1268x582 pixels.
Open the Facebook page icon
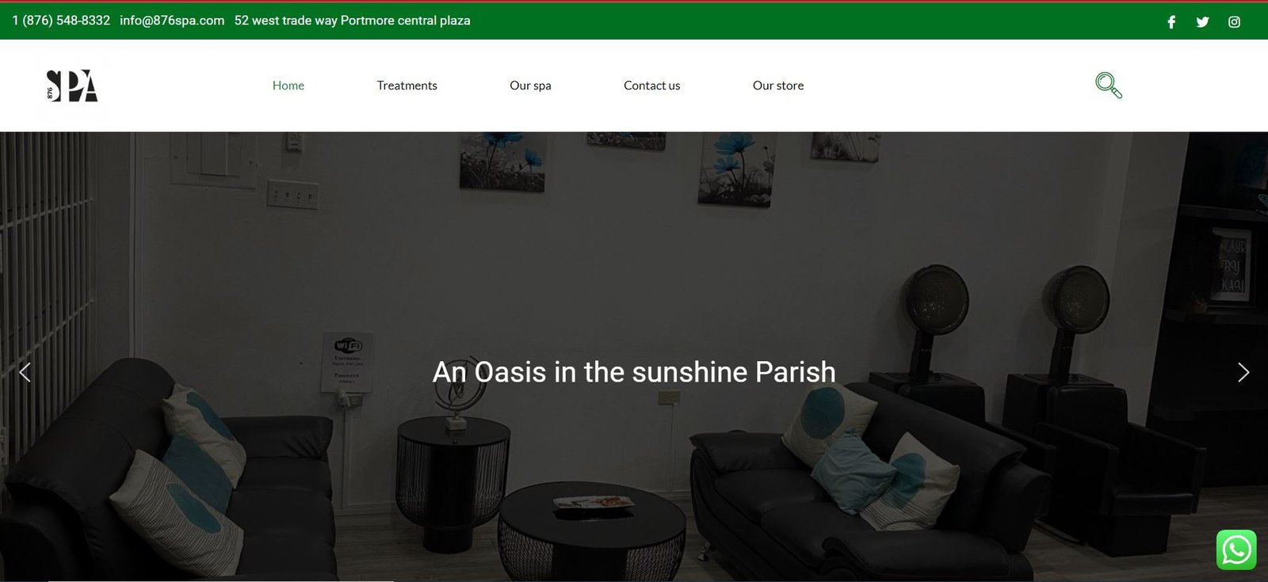point(1171,22)
